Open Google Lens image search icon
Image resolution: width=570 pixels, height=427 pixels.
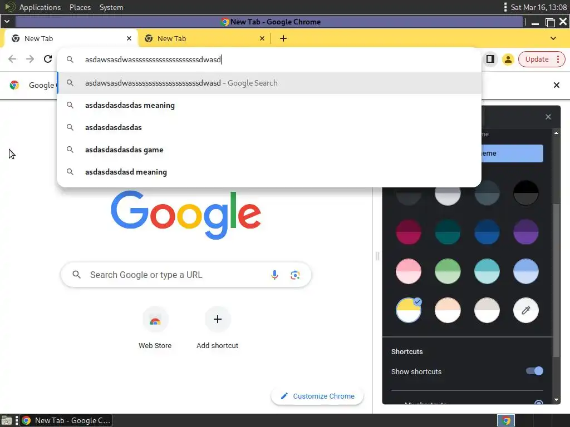(x=295, y=275)
